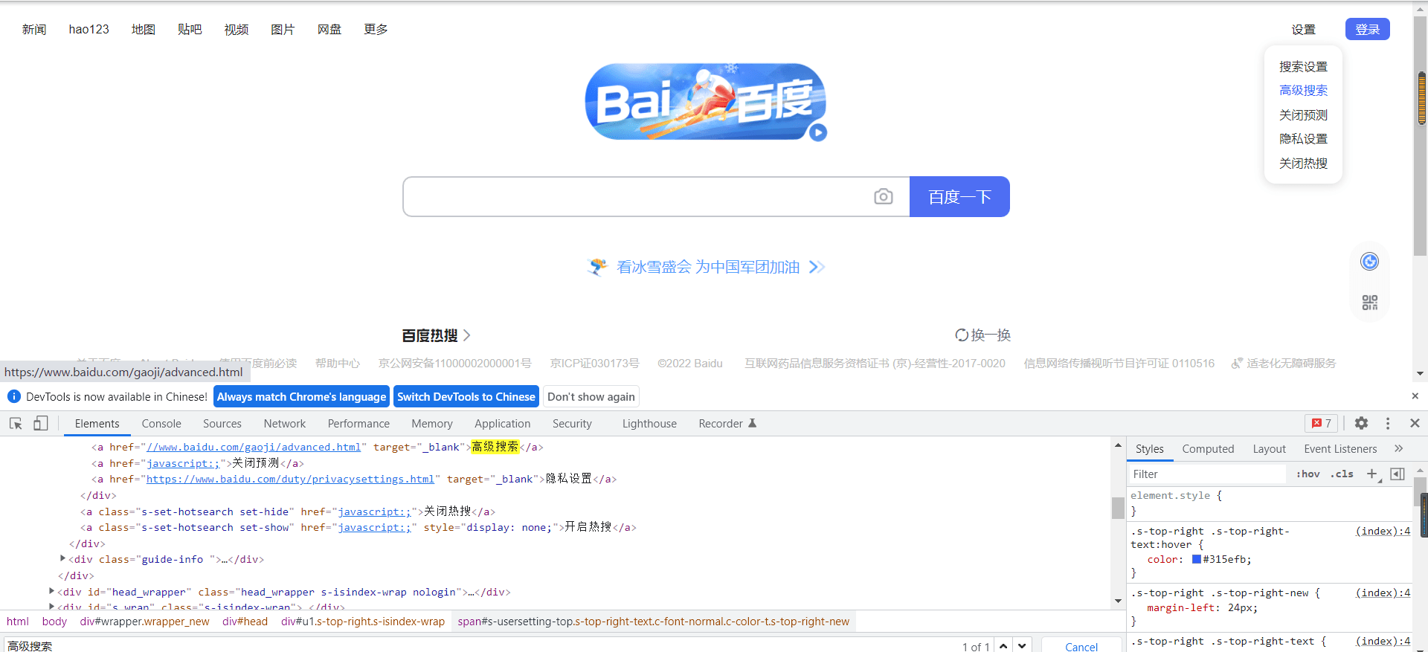Click the Styles Filter input field
This screenshot has width=1428, height=652.
pos(1206,474)
